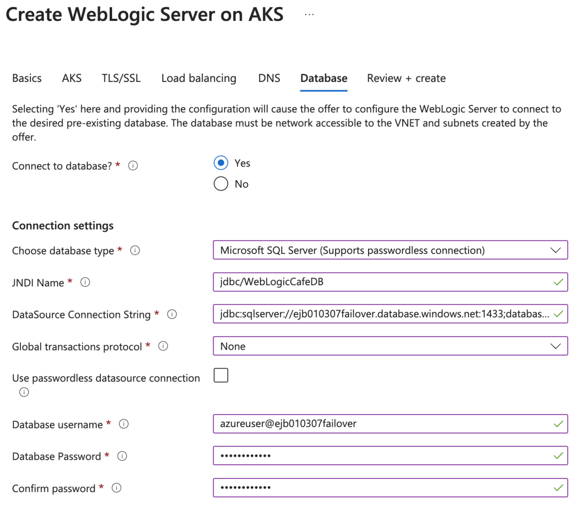Viewport: 585px width, 511px height.
Task: Open the ellipsis more options menu
Action: point(309,15)
